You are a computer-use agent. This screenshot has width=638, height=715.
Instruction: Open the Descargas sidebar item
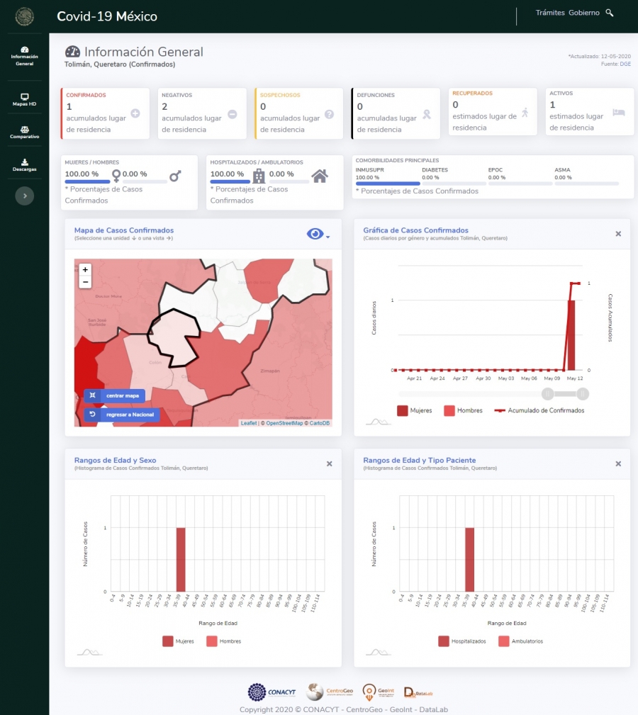[x=25, y=165]
